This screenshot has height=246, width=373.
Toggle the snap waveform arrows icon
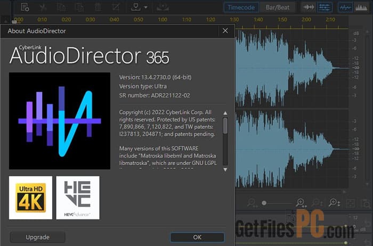(309, 7)
